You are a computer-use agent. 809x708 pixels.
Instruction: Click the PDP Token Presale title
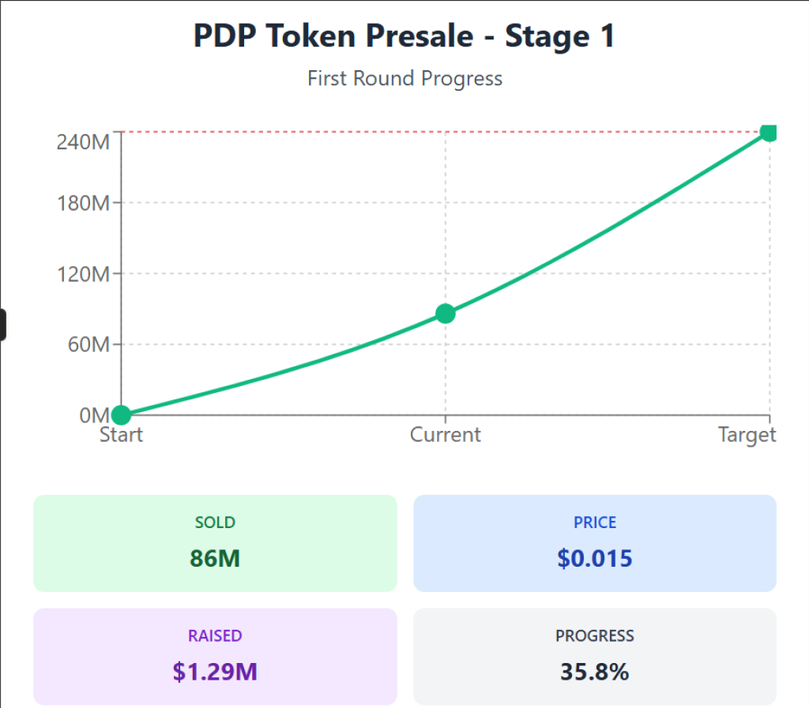pyautogui.click(x=404, y=37)
